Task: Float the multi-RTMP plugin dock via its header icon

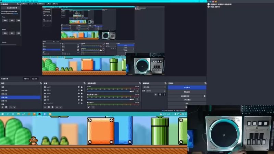Action: 18,4
